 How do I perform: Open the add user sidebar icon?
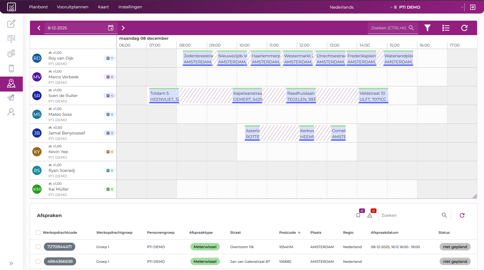[x=11, y=112]
